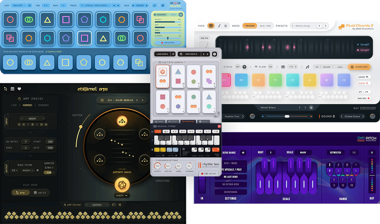Adjust the Velocity slider in Groove Shaper
Viewport: 380px width, 224px height.
pyautogui.click(x=168, y=22)
